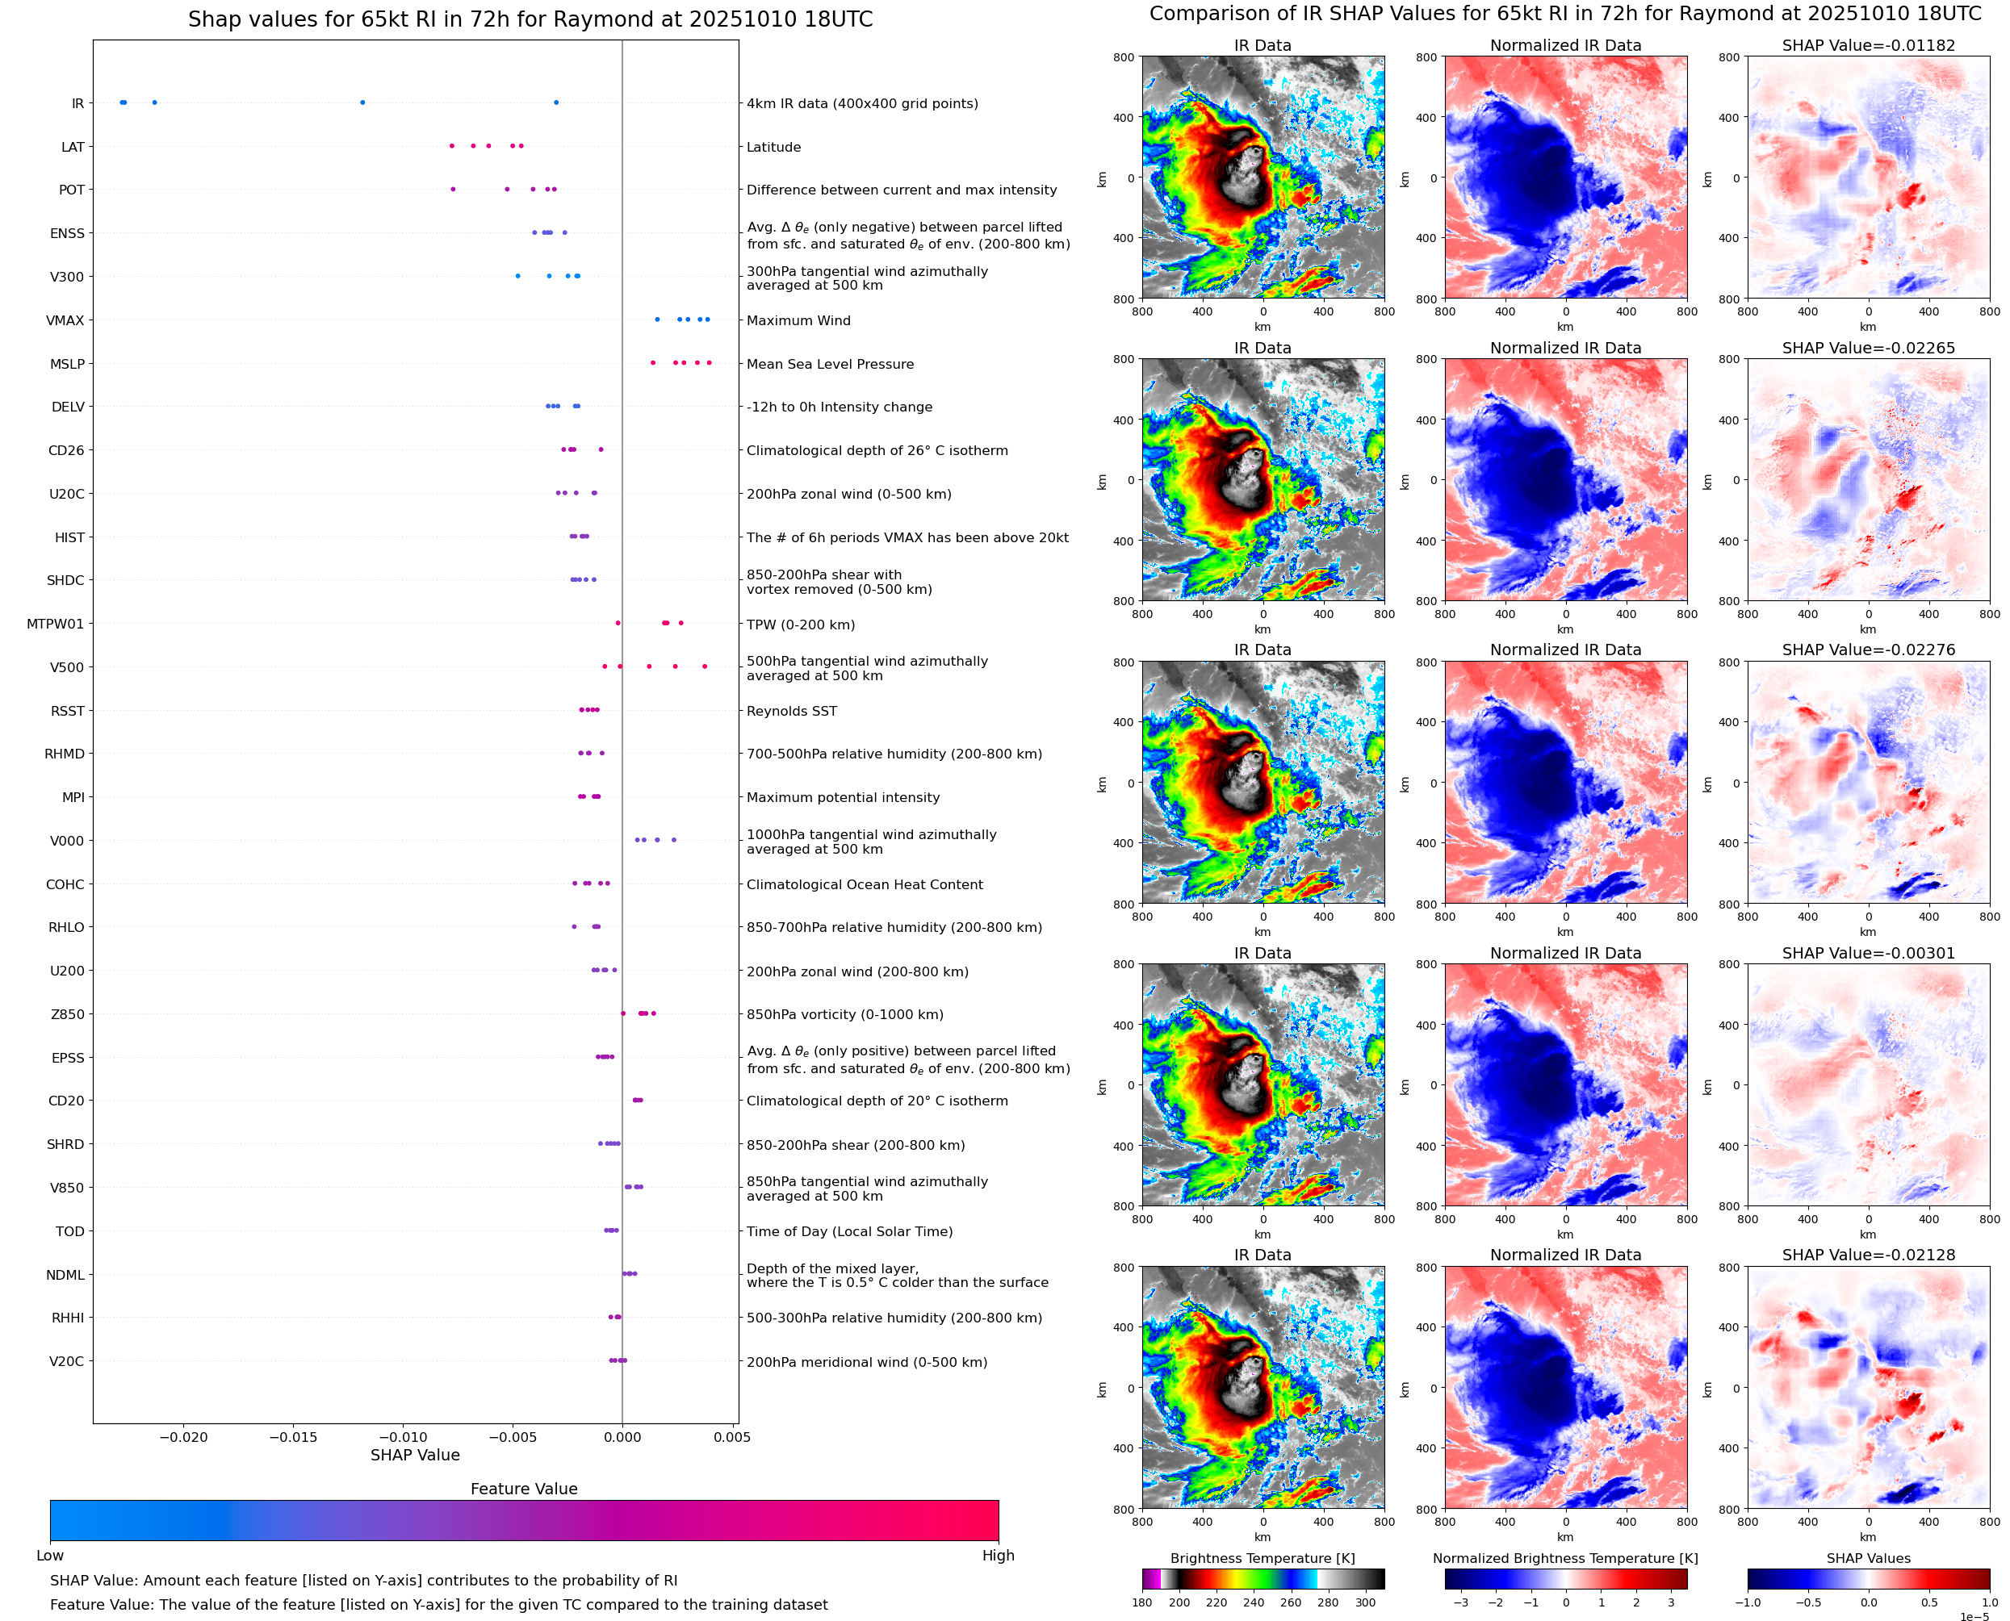The height and width of the screenshot is (1621, 2010).
Task: Click the Feature Value gradient colorbar
Action: [524, 1520]
